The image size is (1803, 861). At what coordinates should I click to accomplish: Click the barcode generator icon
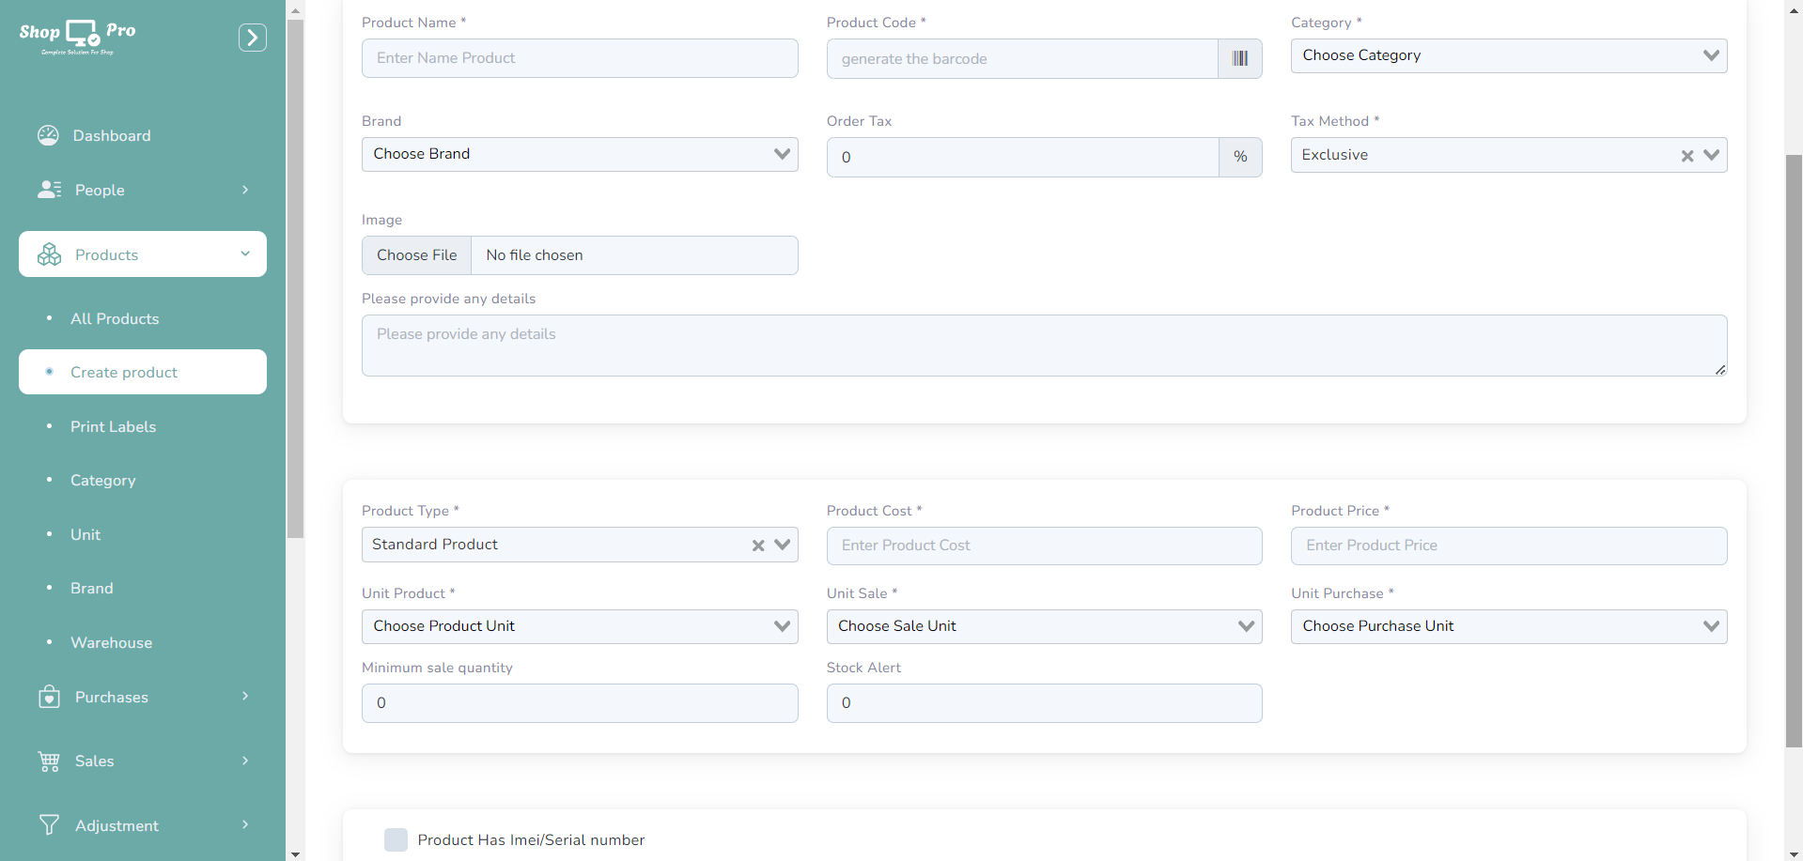1239,58
